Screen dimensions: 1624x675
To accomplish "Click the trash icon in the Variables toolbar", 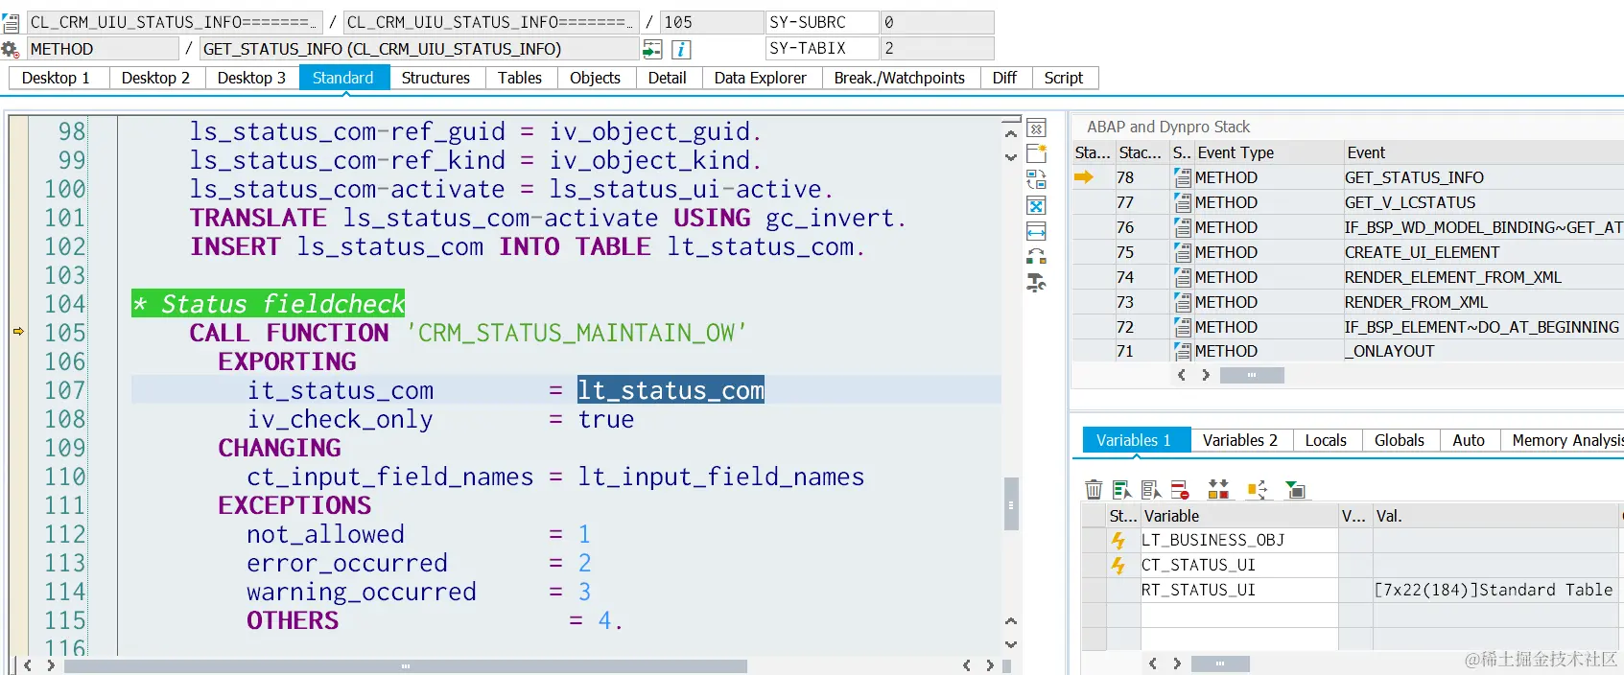I will point(1094,490).
